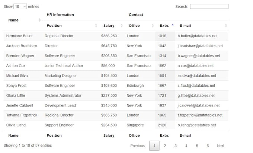Click Jackson Bradshaw's Director position cell
The height and width of the screenshot is (153, 253).
pos(51,46)
